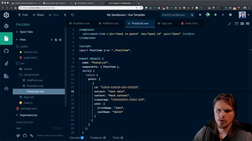This screenshot has height=141, width=252.
Task: Open index.html in file tree
Action: click(30, 58)
